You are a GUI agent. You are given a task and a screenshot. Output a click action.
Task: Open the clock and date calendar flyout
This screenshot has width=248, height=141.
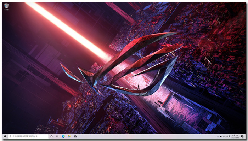pyautogui.click(x=235, y=136)
